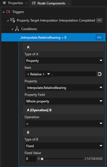Open the selected condition's more options menu

coord(99,37)
